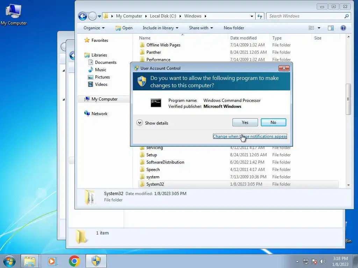Click New folder in the toolbar
Viewport: 358px width, 268px height.
(234, 28)
